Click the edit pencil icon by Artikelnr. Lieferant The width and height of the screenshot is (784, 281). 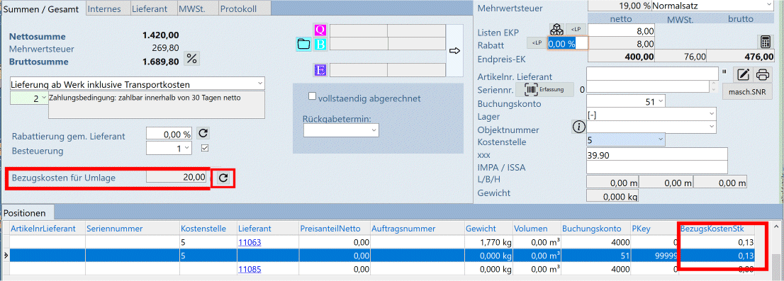[x=744, y=75]
